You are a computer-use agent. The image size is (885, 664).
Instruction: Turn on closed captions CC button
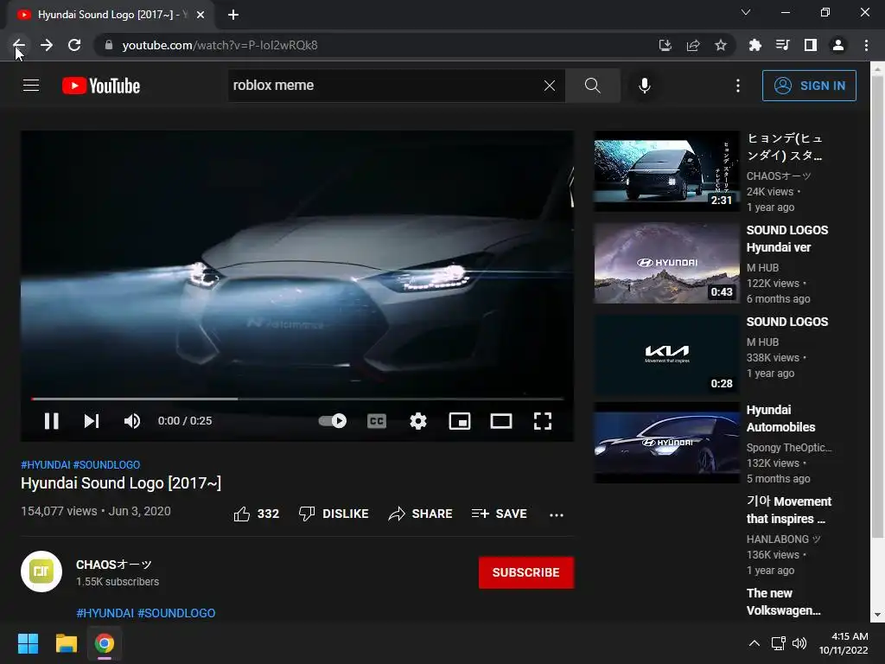click(x=377, y=421)
